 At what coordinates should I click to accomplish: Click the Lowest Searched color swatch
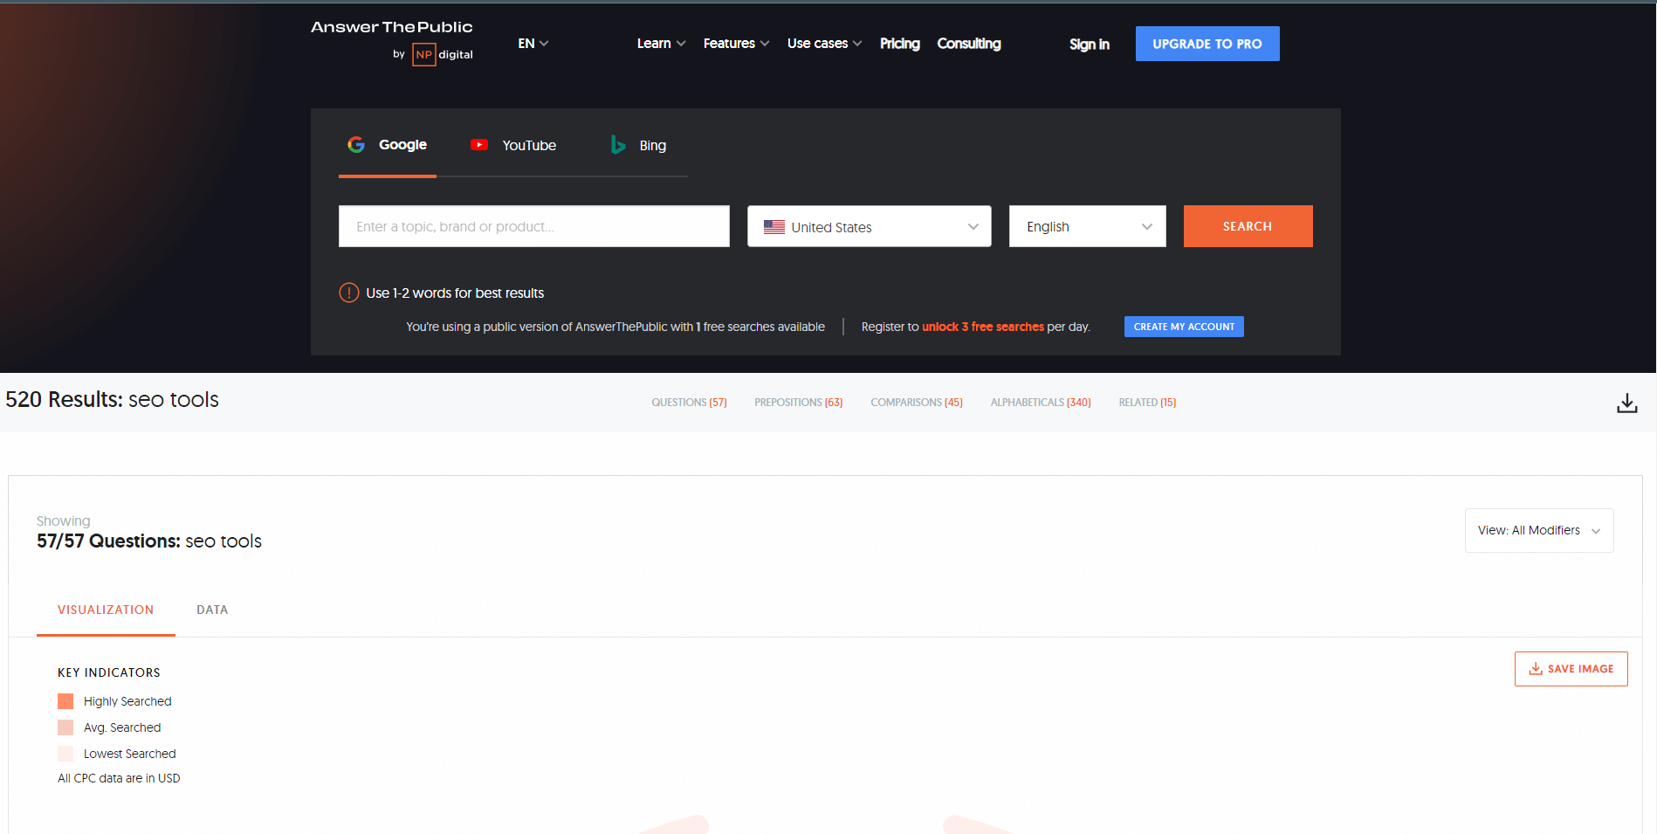pyautogui.click(x=65, y=754)
